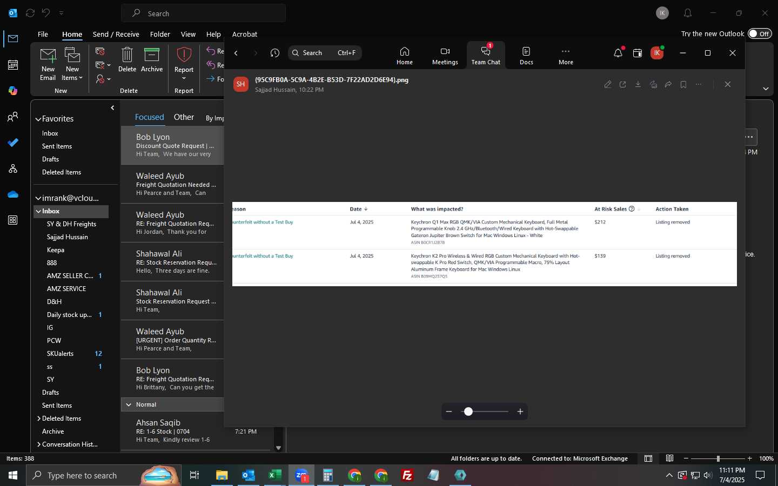The image size is (778, 486).
Task: Click Zoom back navigation arrow
Action: tap(236, 53)
